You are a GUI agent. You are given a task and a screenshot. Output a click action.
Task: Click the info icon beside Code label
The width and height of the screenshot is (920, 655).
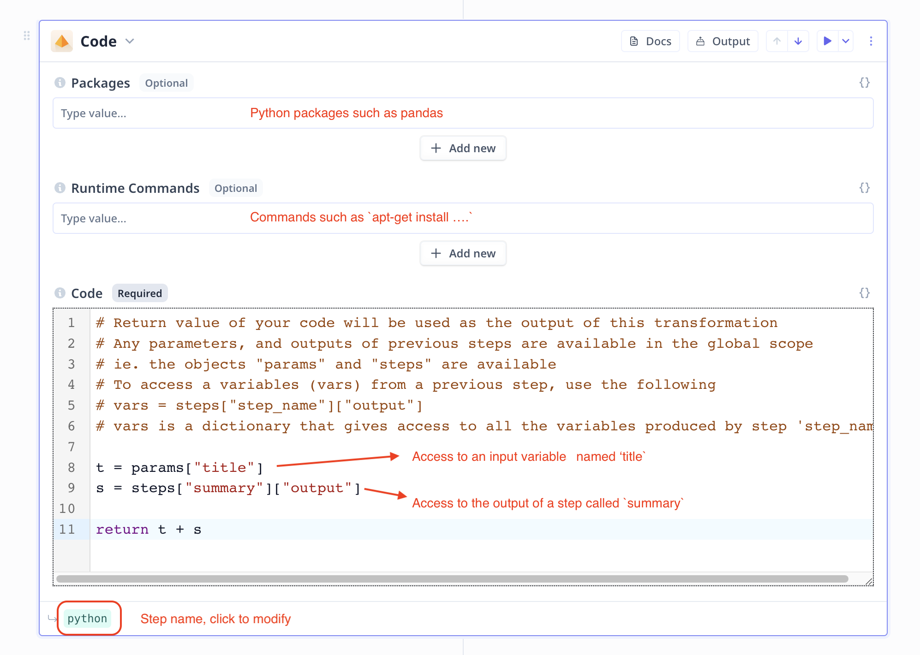click(x=60, y=293)
